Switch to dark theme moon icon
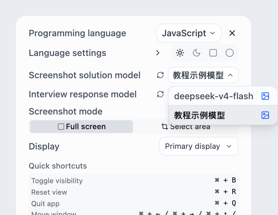278x215 pixels. coord(197,53)
